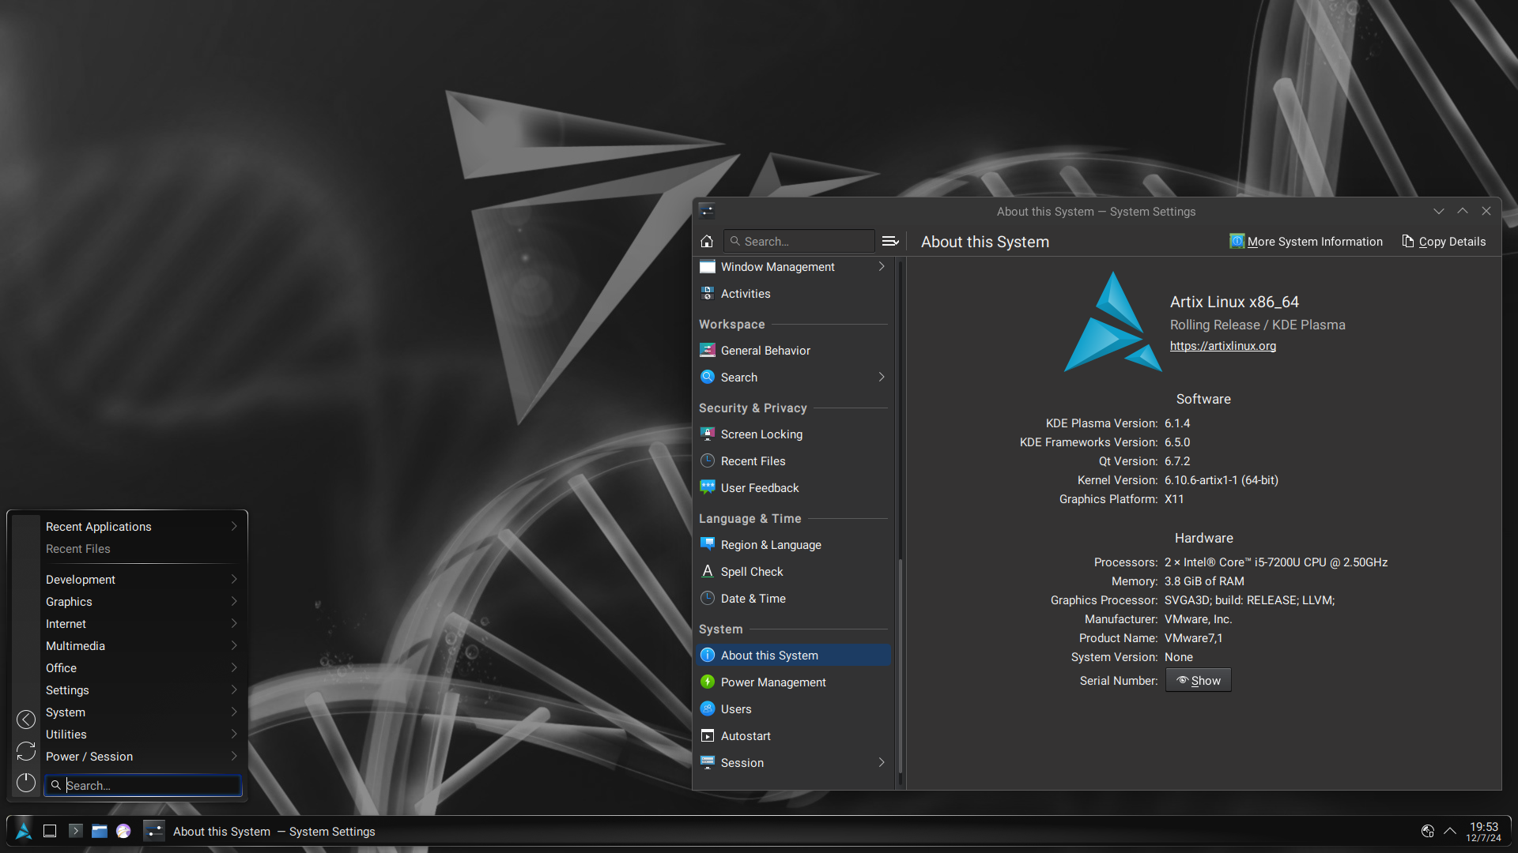The width and height of the screenshot is (1518, 853).
Task: Click the 'VMware7,1' product name value
Action: [x=1193, y=638]
